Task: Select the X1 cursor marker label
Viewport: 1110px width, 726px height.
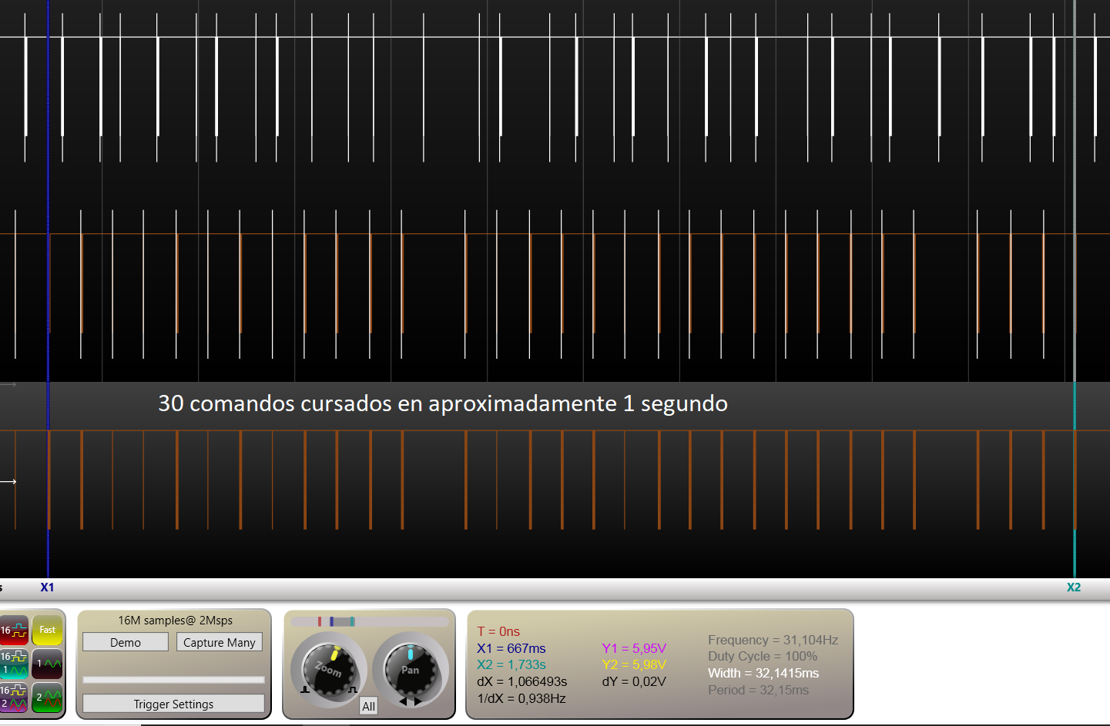Action: [x=47, y=587]
